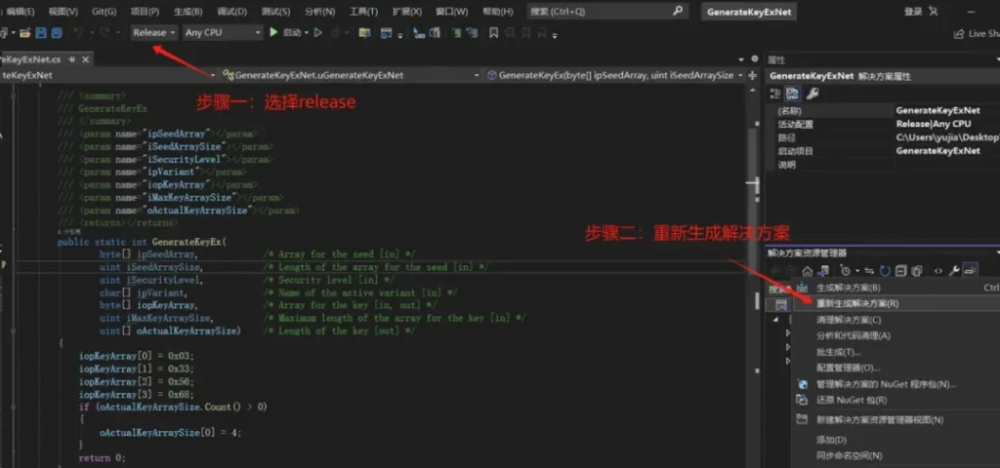Click the bookmark icon in the toolbar
The width and height of the screenshot is (1000, 468).
[494, 32]
